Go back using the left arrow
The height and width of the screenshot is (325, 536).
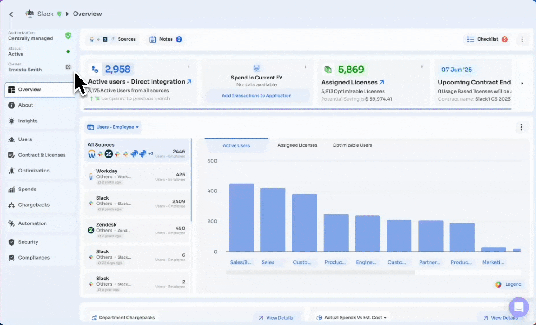coord(11,14)
